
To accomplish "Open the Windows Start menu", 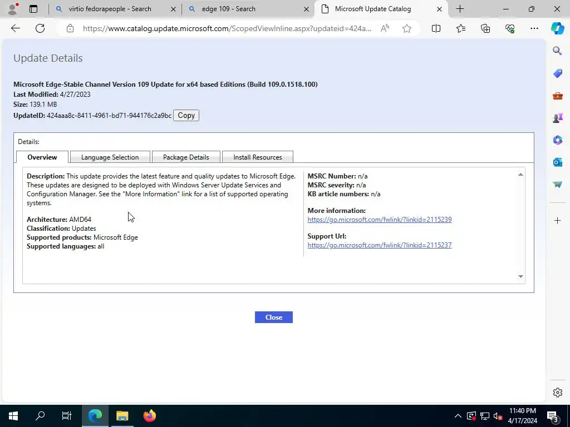I will (x=13, y=416).
